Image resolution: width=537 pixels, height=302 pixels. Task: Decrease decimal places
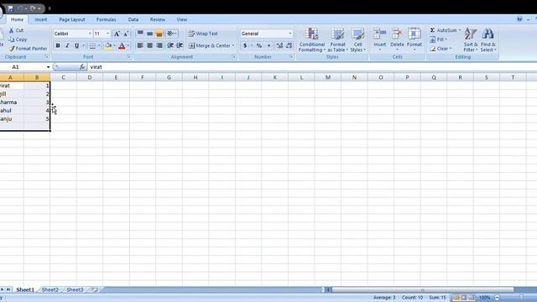tap(289, 45)
